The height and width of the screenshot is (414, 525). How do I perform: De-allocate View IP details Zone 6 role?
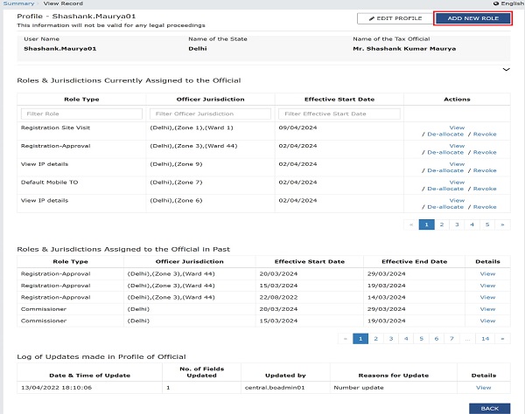click(445, 207)
